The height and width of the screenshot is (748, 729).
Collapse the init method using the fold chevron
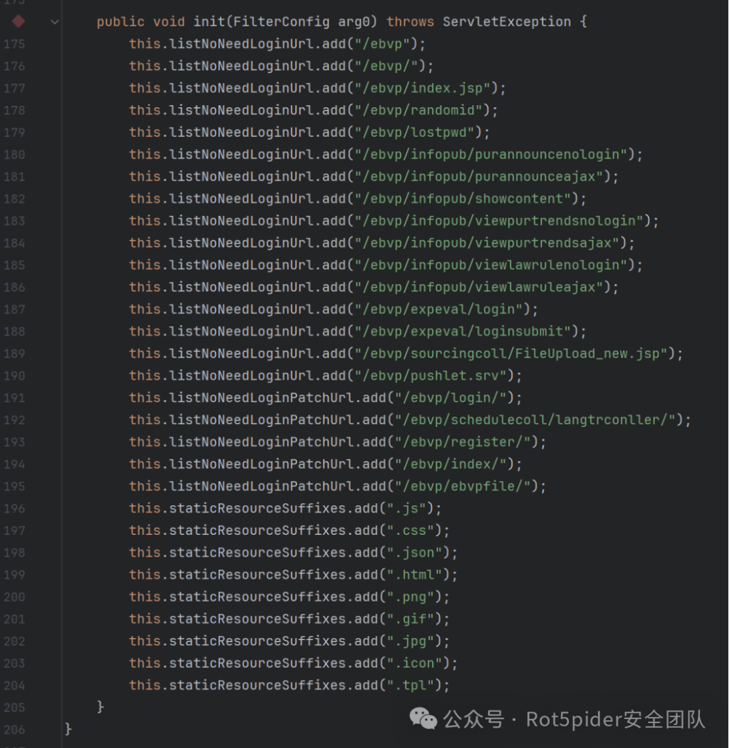55,22
